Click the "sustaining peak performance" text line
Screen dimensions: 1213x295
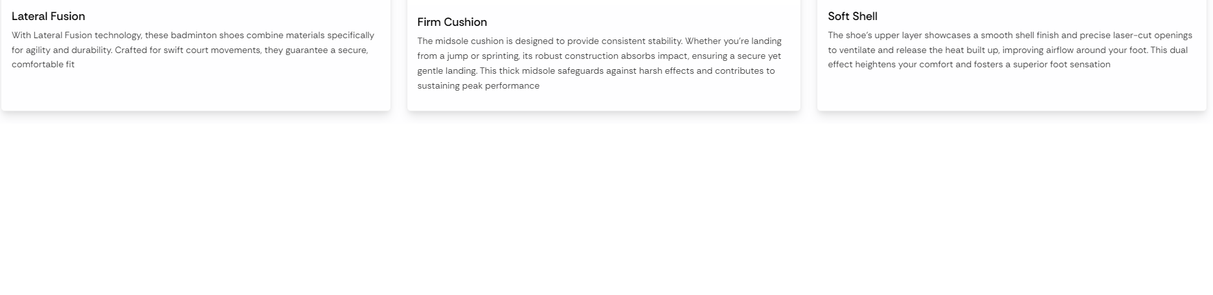pyautogui.click(x=478, y=86)
